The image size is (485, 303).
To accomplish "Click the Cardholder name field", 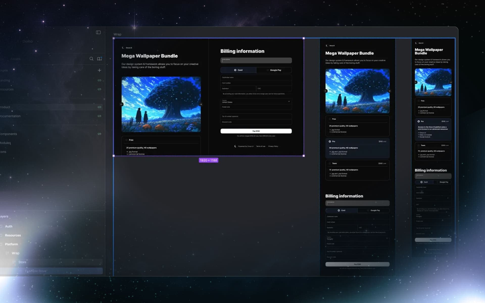I will (256, 77).
